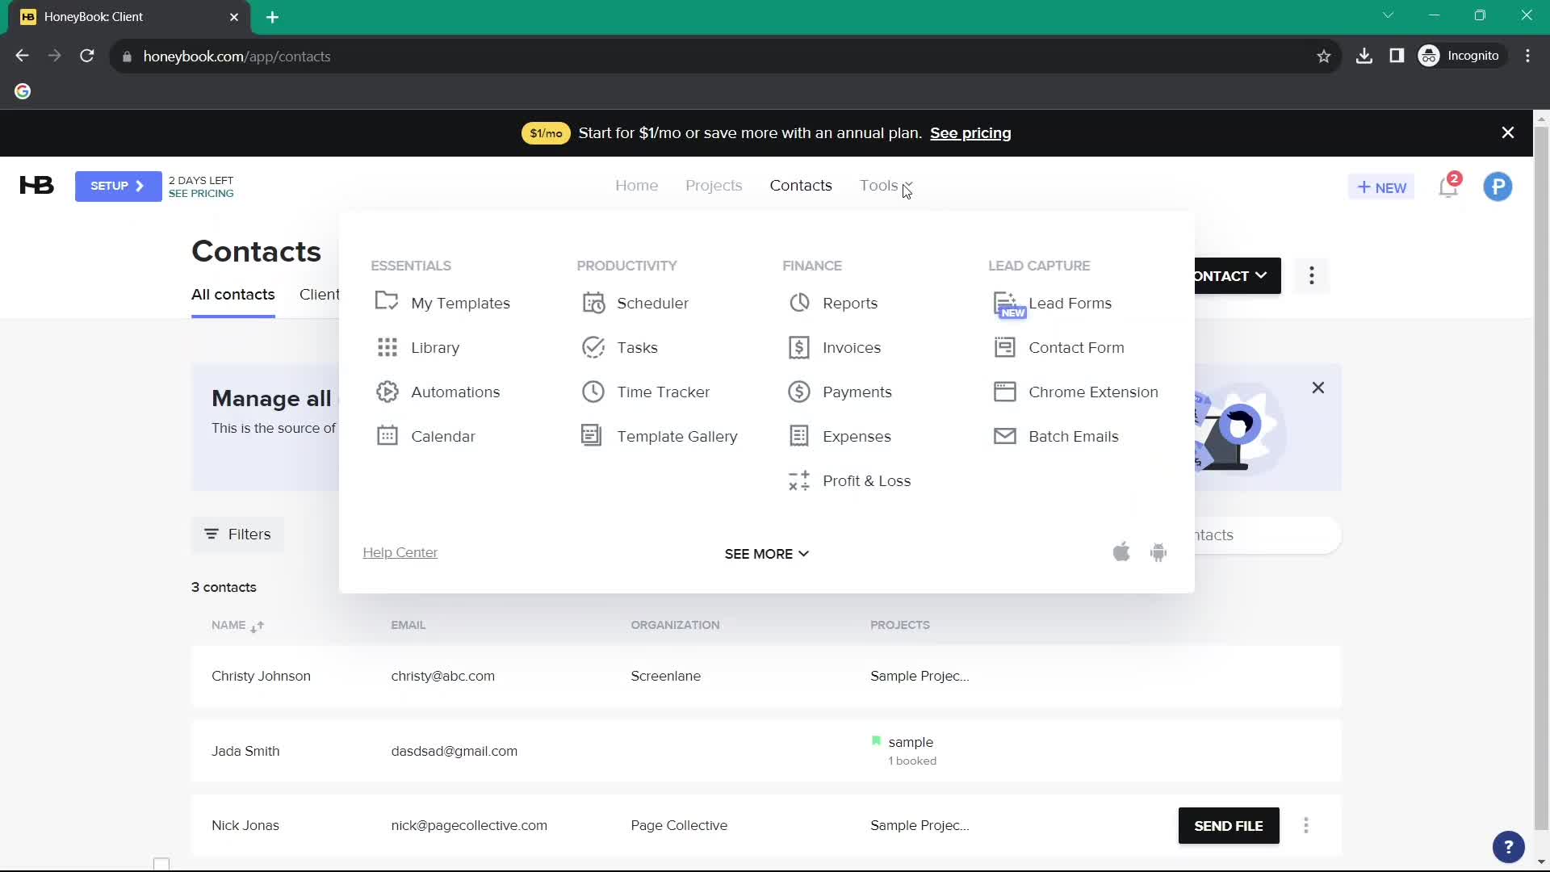Click the Invoices icon
The height and width of the screenshot is (872, 1550).
click(x=799, y=347)
